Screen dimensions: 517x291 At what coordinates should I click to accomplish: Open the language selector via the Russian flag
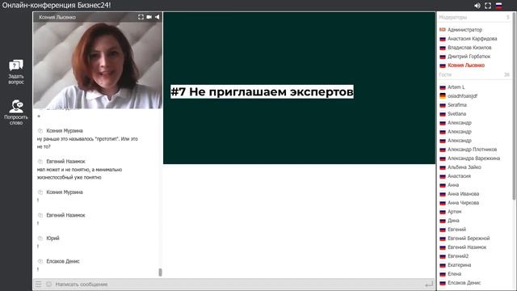coord(499,6)
